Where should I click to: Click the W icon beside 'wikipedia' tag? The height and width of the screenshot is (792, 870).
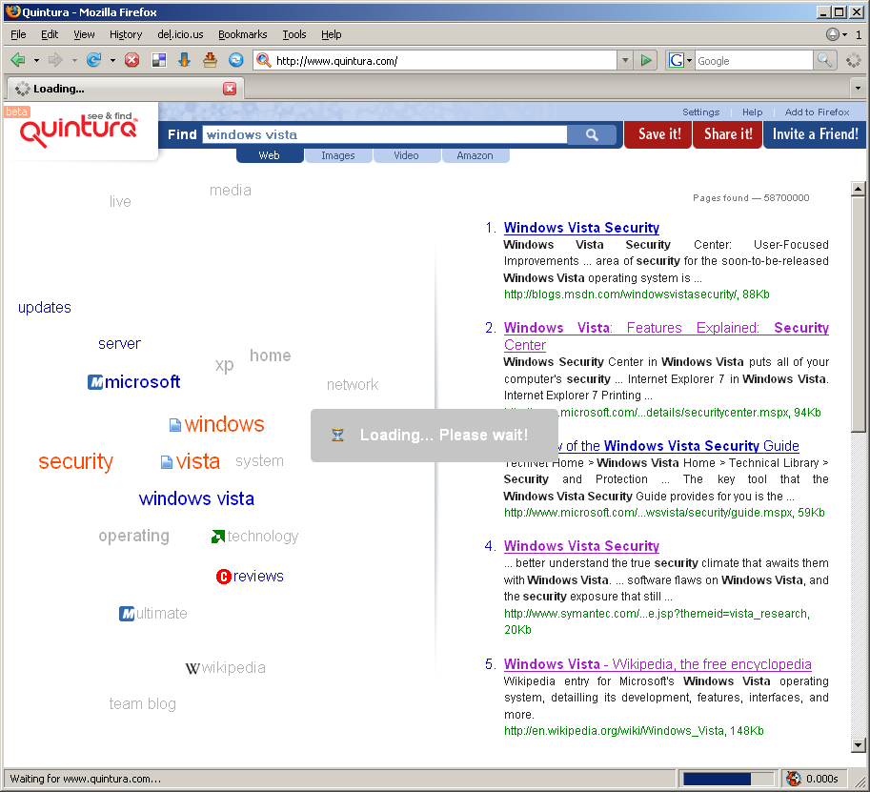tap(192, 669)
